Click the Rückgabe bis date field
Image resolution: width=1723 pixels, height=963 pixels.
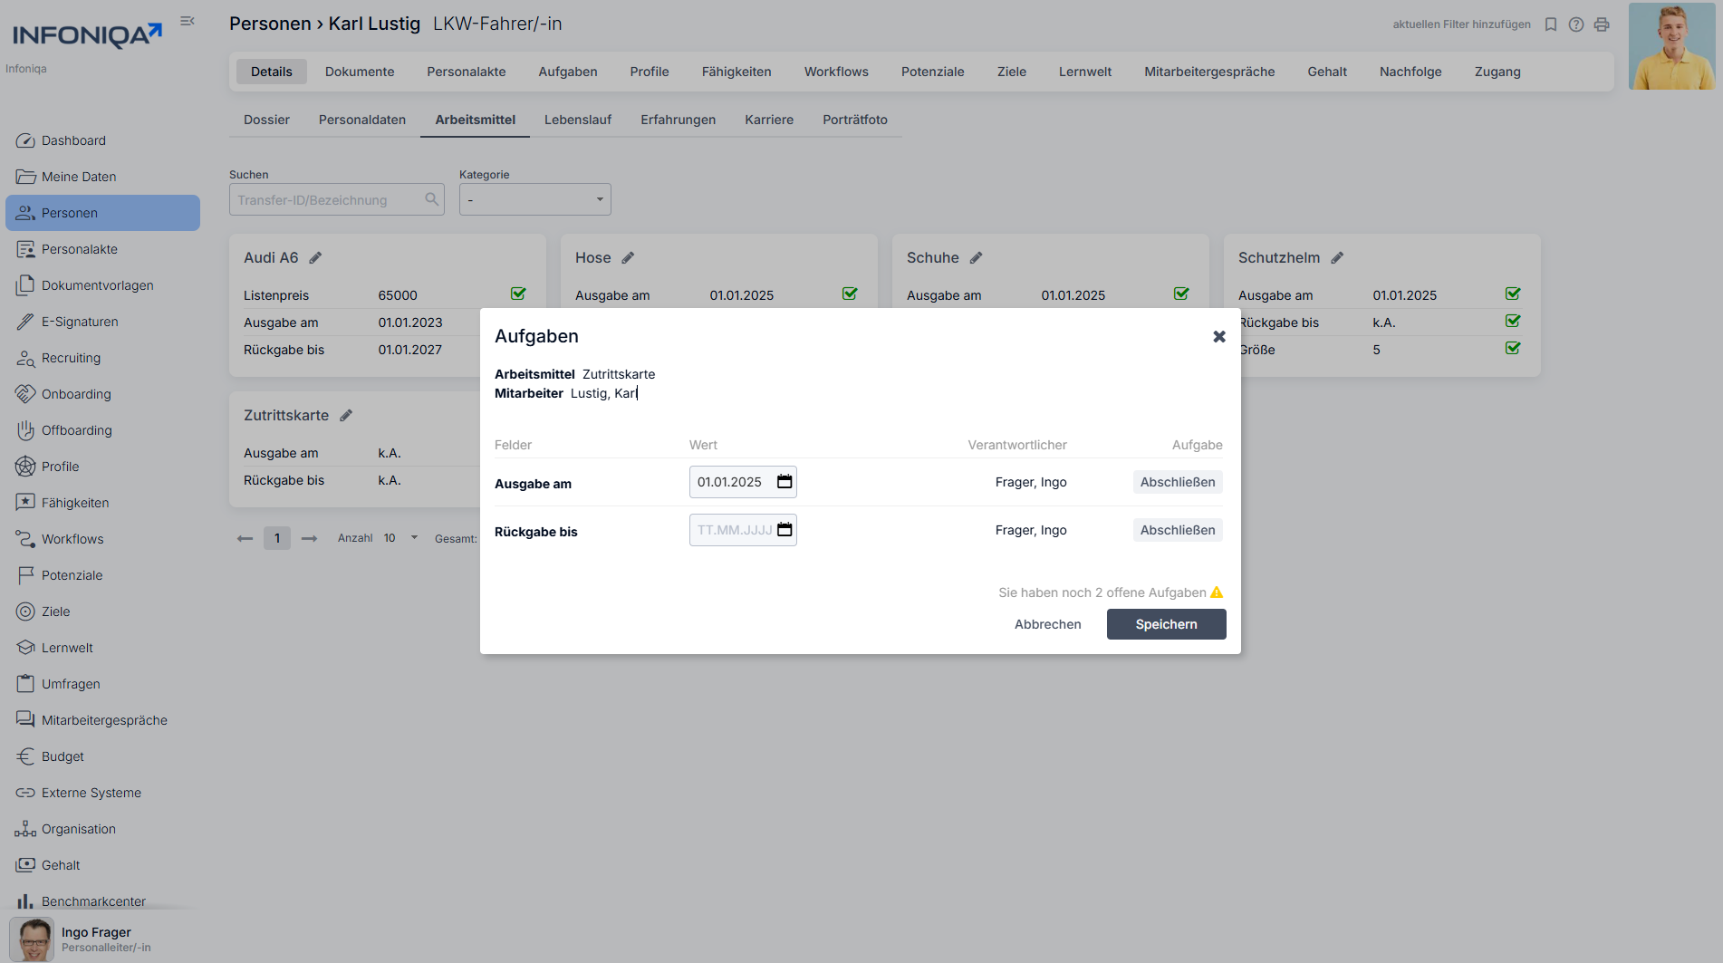click(743, 530)
